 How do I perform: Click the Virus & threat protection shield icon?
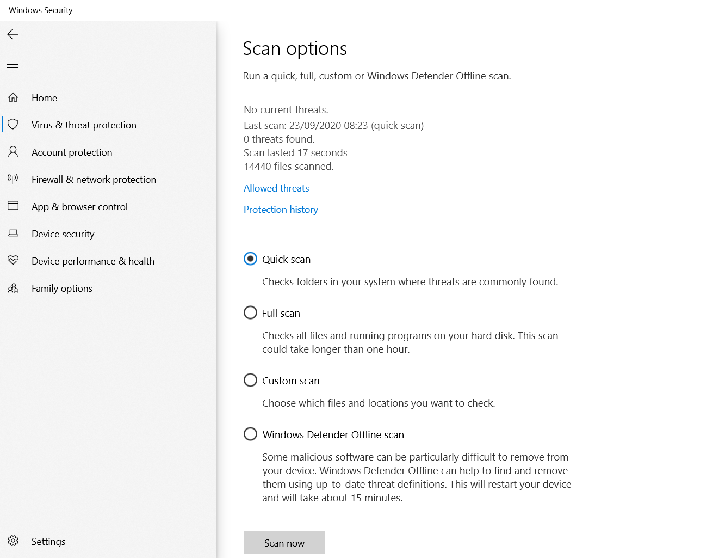(13, 125)
